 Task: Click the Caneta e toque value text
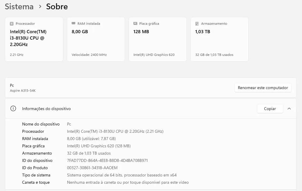click(x=128, y=182)
